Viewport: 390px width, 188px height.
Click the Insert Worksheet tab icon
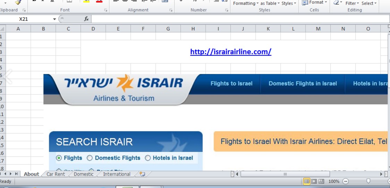[142, 174]
